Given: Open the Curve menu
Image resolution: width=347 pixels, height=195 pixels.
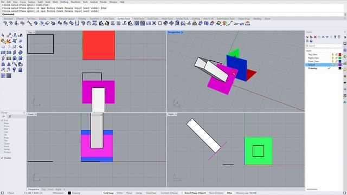Looking at the screenshot, I should tap(23, 2).
